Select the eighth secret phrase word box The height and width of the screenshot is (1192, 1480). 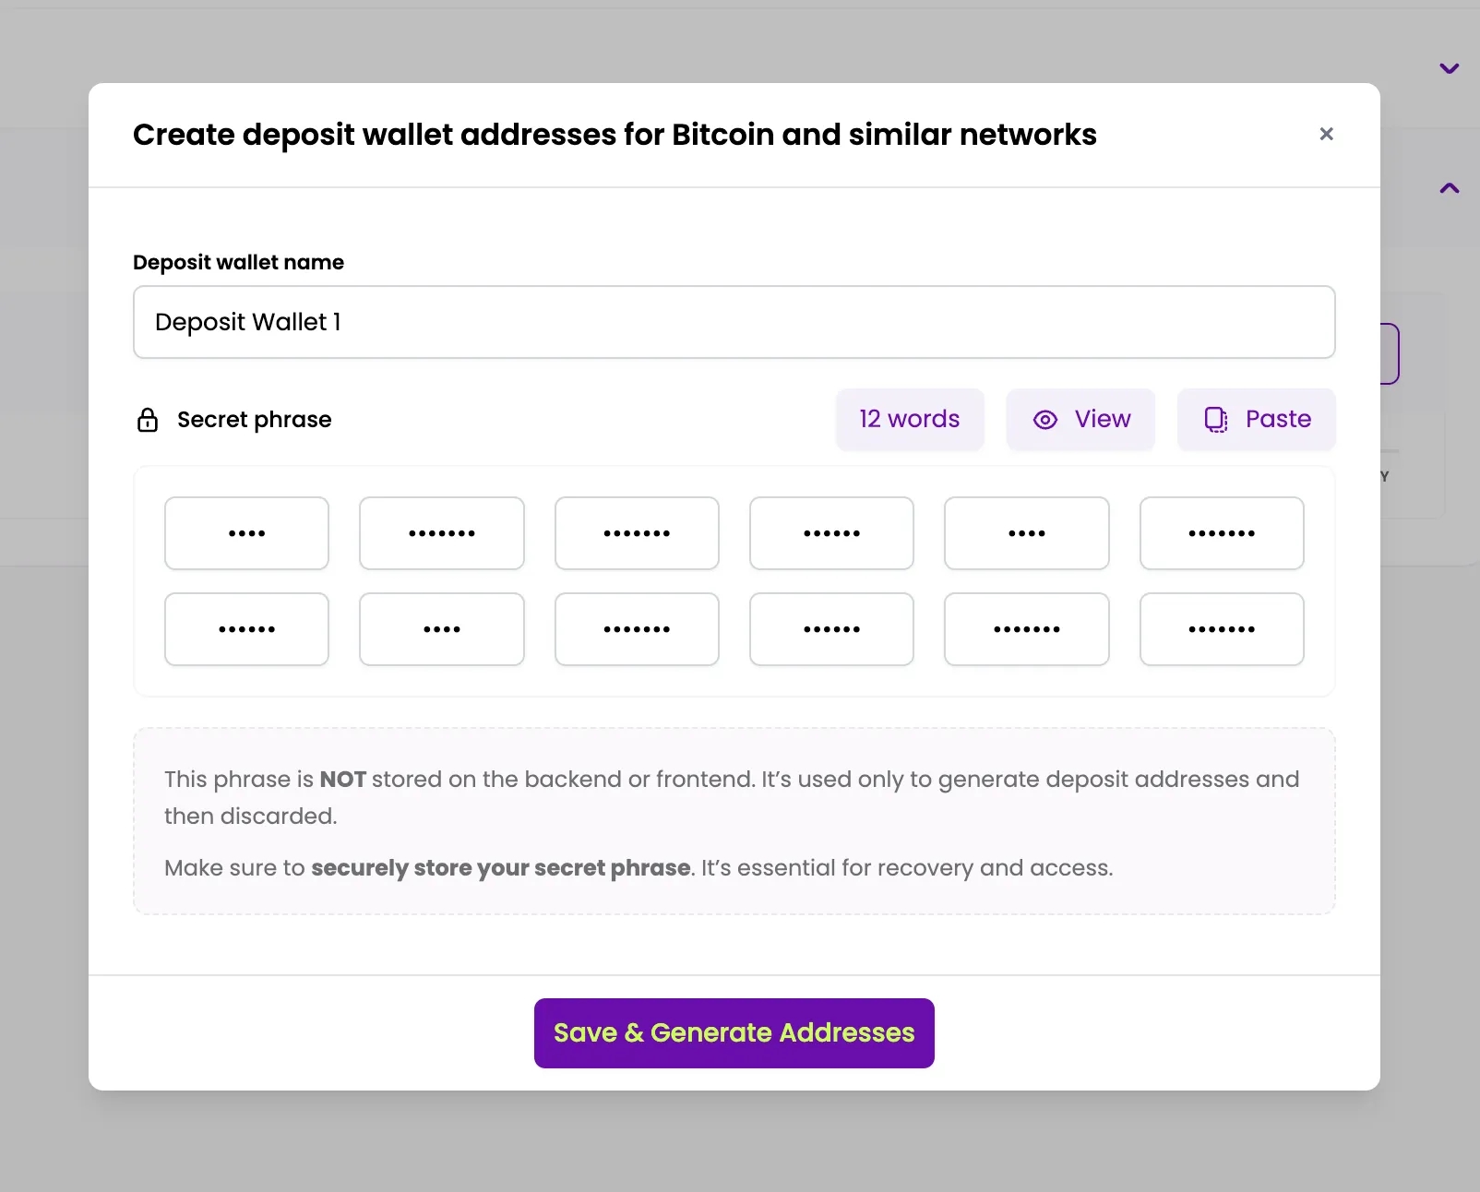[x=442, y=629]
